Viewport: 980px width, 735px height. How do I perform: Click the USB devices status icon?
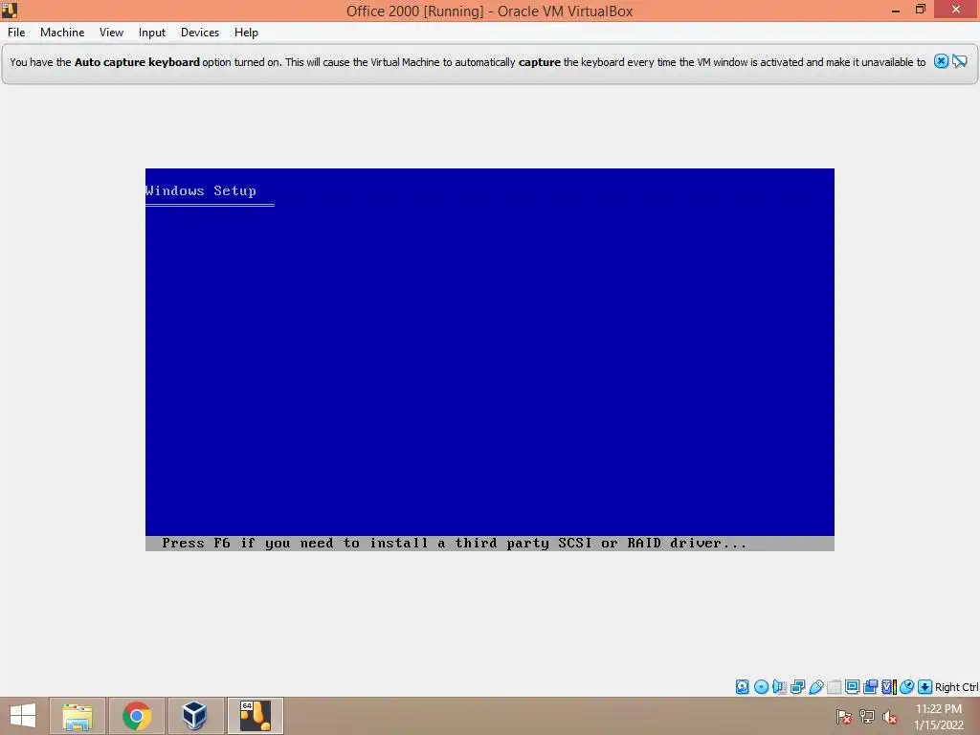(x=815, y=687)
